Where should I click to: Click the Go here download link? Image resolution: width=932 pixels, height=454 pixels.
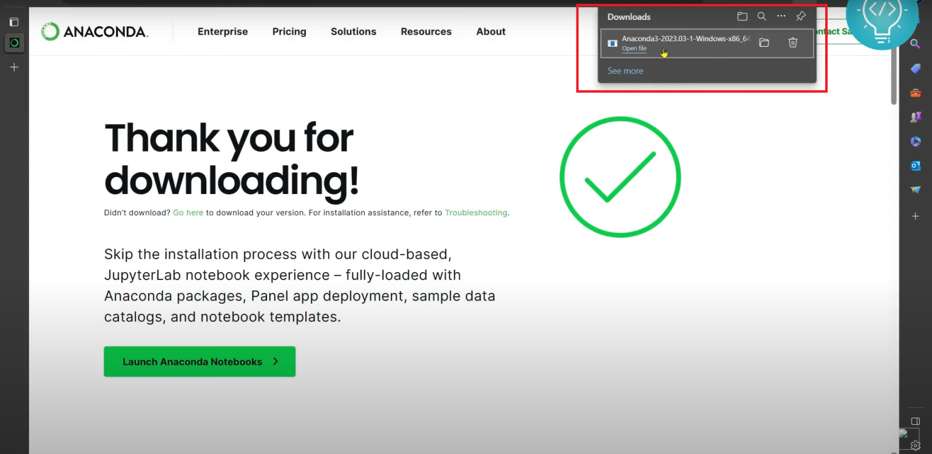tap(188, 213)
